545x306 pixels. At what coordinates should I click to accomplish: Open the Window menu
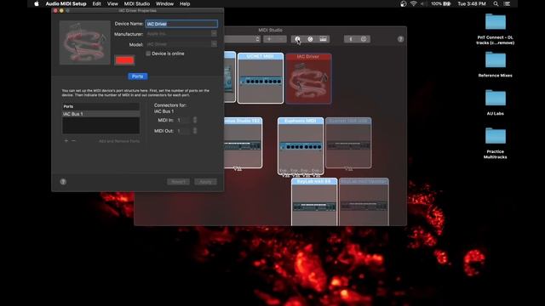[x=164, y=3]
